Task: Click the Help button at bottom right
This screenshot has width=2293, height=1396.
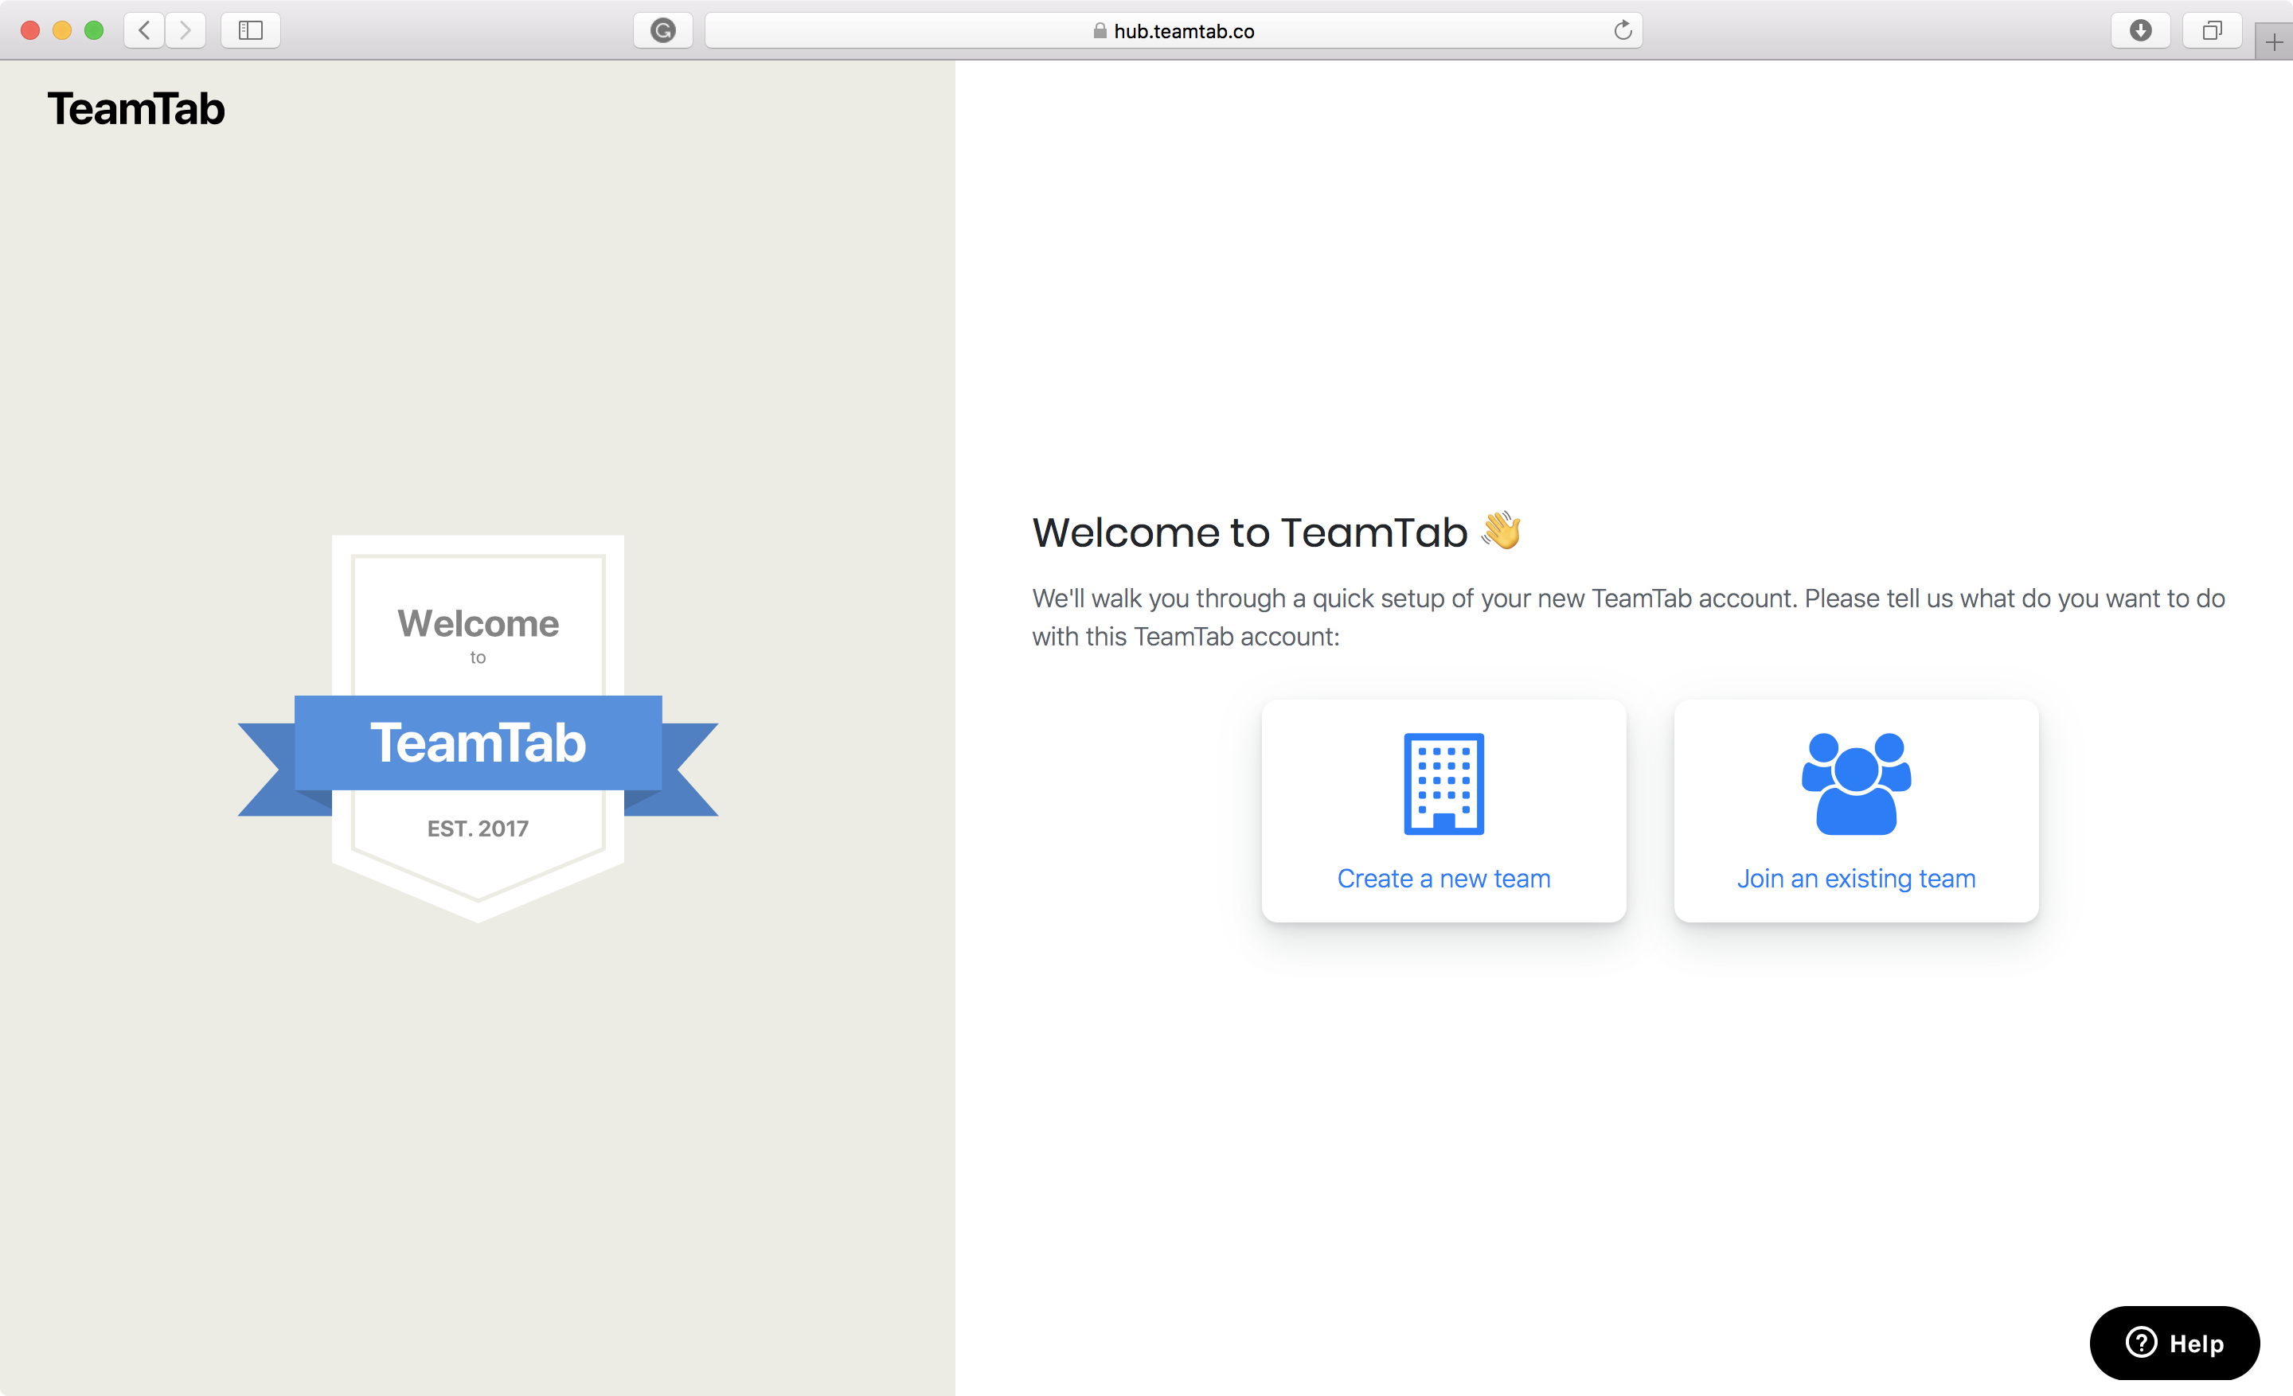Action: [2175, 1343]
